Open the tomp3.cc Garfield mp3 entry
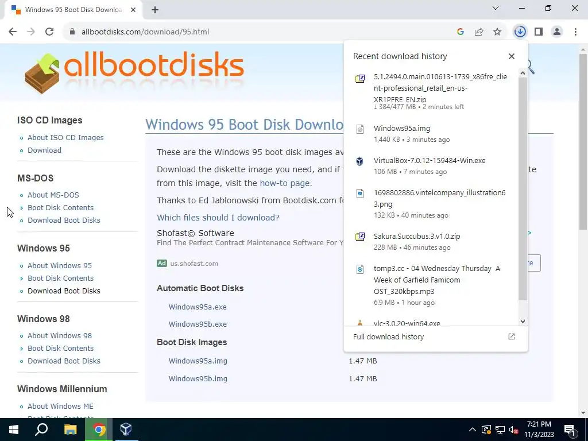The height and width of the screenshot is (441, 588). [x=431, y=285]
